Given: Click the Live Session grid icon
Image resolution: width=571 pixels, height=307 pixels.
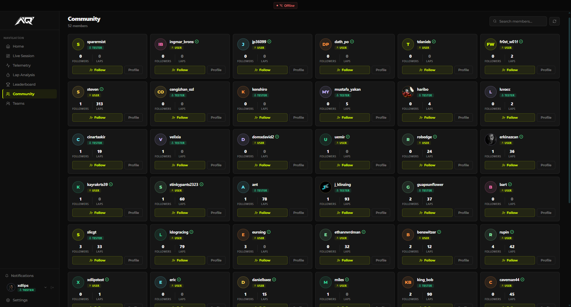Looking at the screenshot, I should [x=8, y=56].
